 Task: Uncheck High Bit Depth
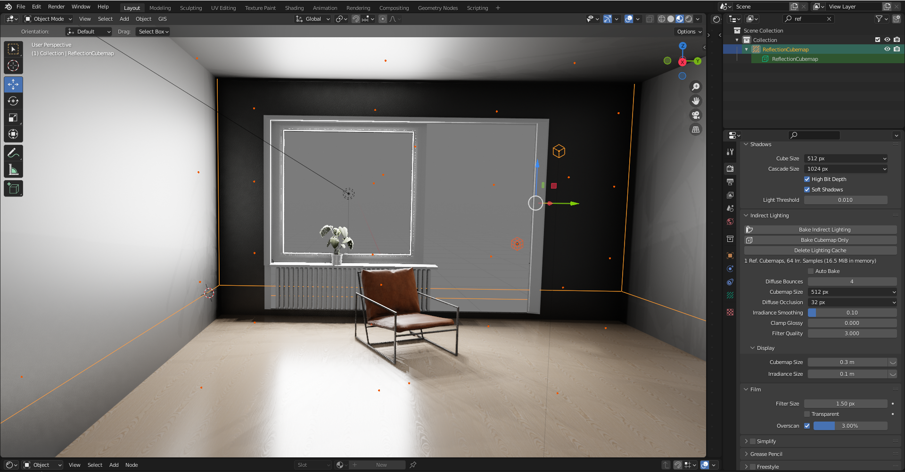pyautogui.click(x=807, y=179)
